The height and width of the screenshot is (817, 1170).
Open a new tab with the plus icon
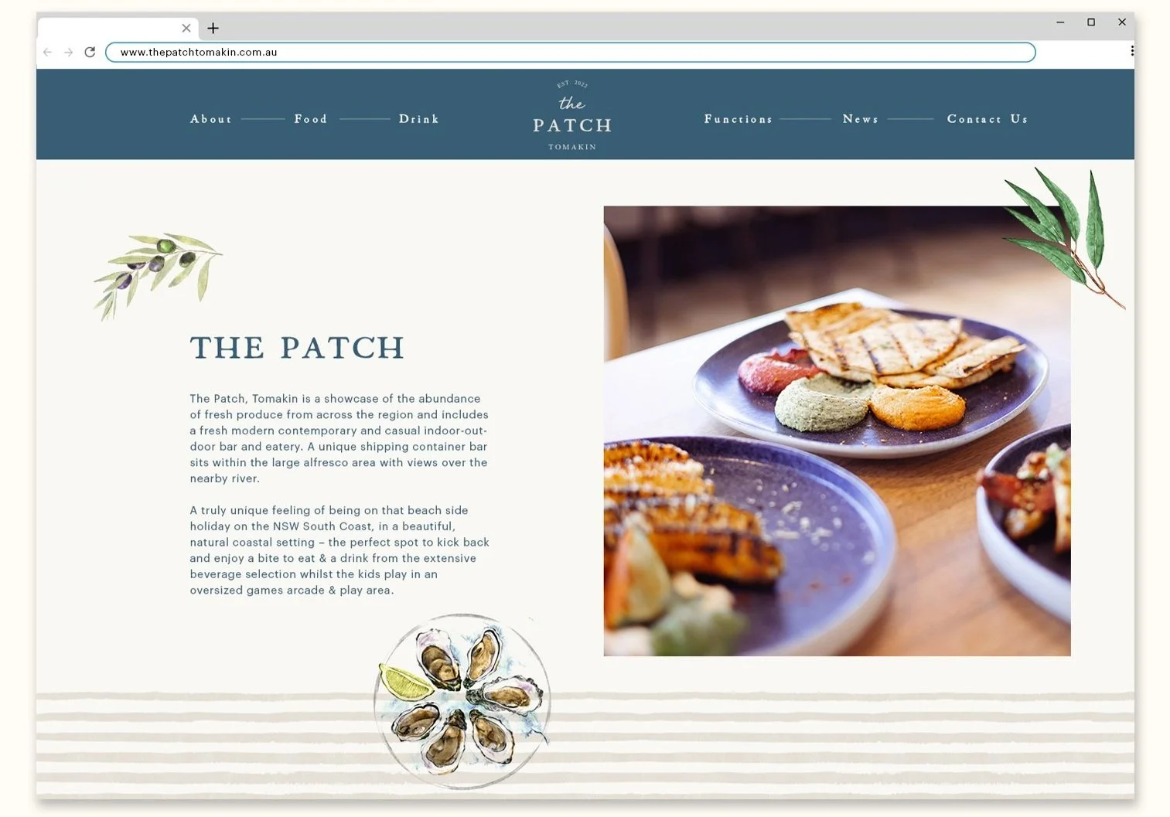[x=213, y=29]
